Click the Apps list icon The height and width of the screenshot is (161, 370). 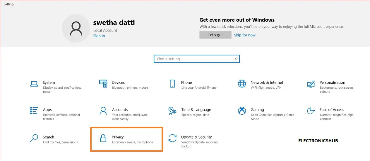click(x=34, y=111)
